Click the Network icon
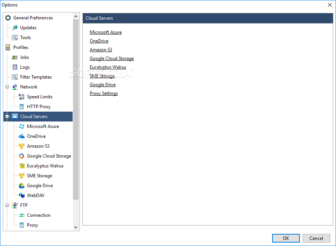 pyautogui.click(x=15, y=87)
